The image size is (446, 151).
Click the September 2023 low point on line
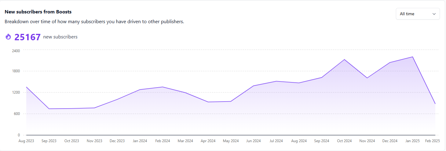point(49,109)
